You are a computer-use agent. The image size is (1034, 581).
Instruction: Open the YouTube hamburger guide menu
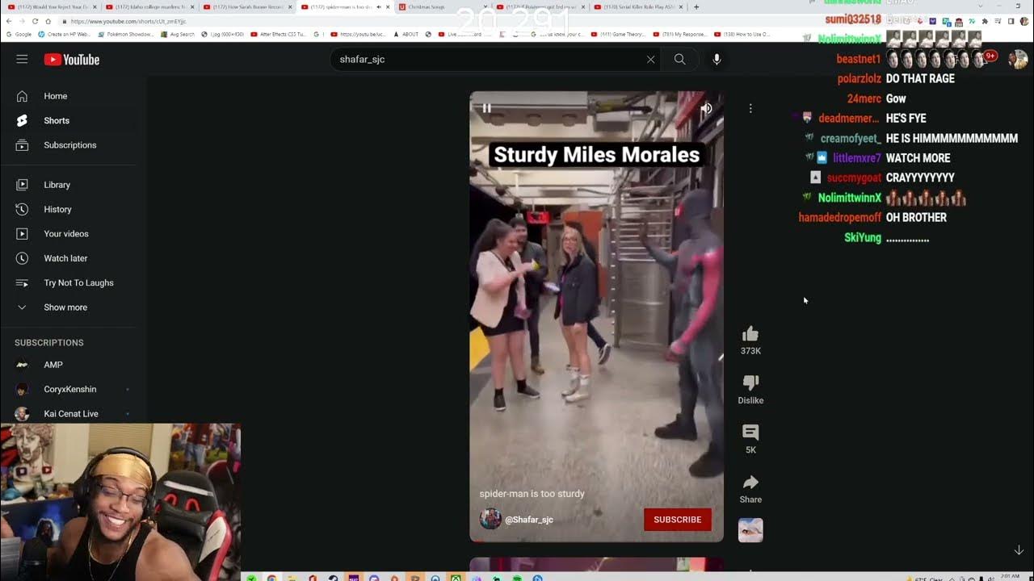[22, 59]
